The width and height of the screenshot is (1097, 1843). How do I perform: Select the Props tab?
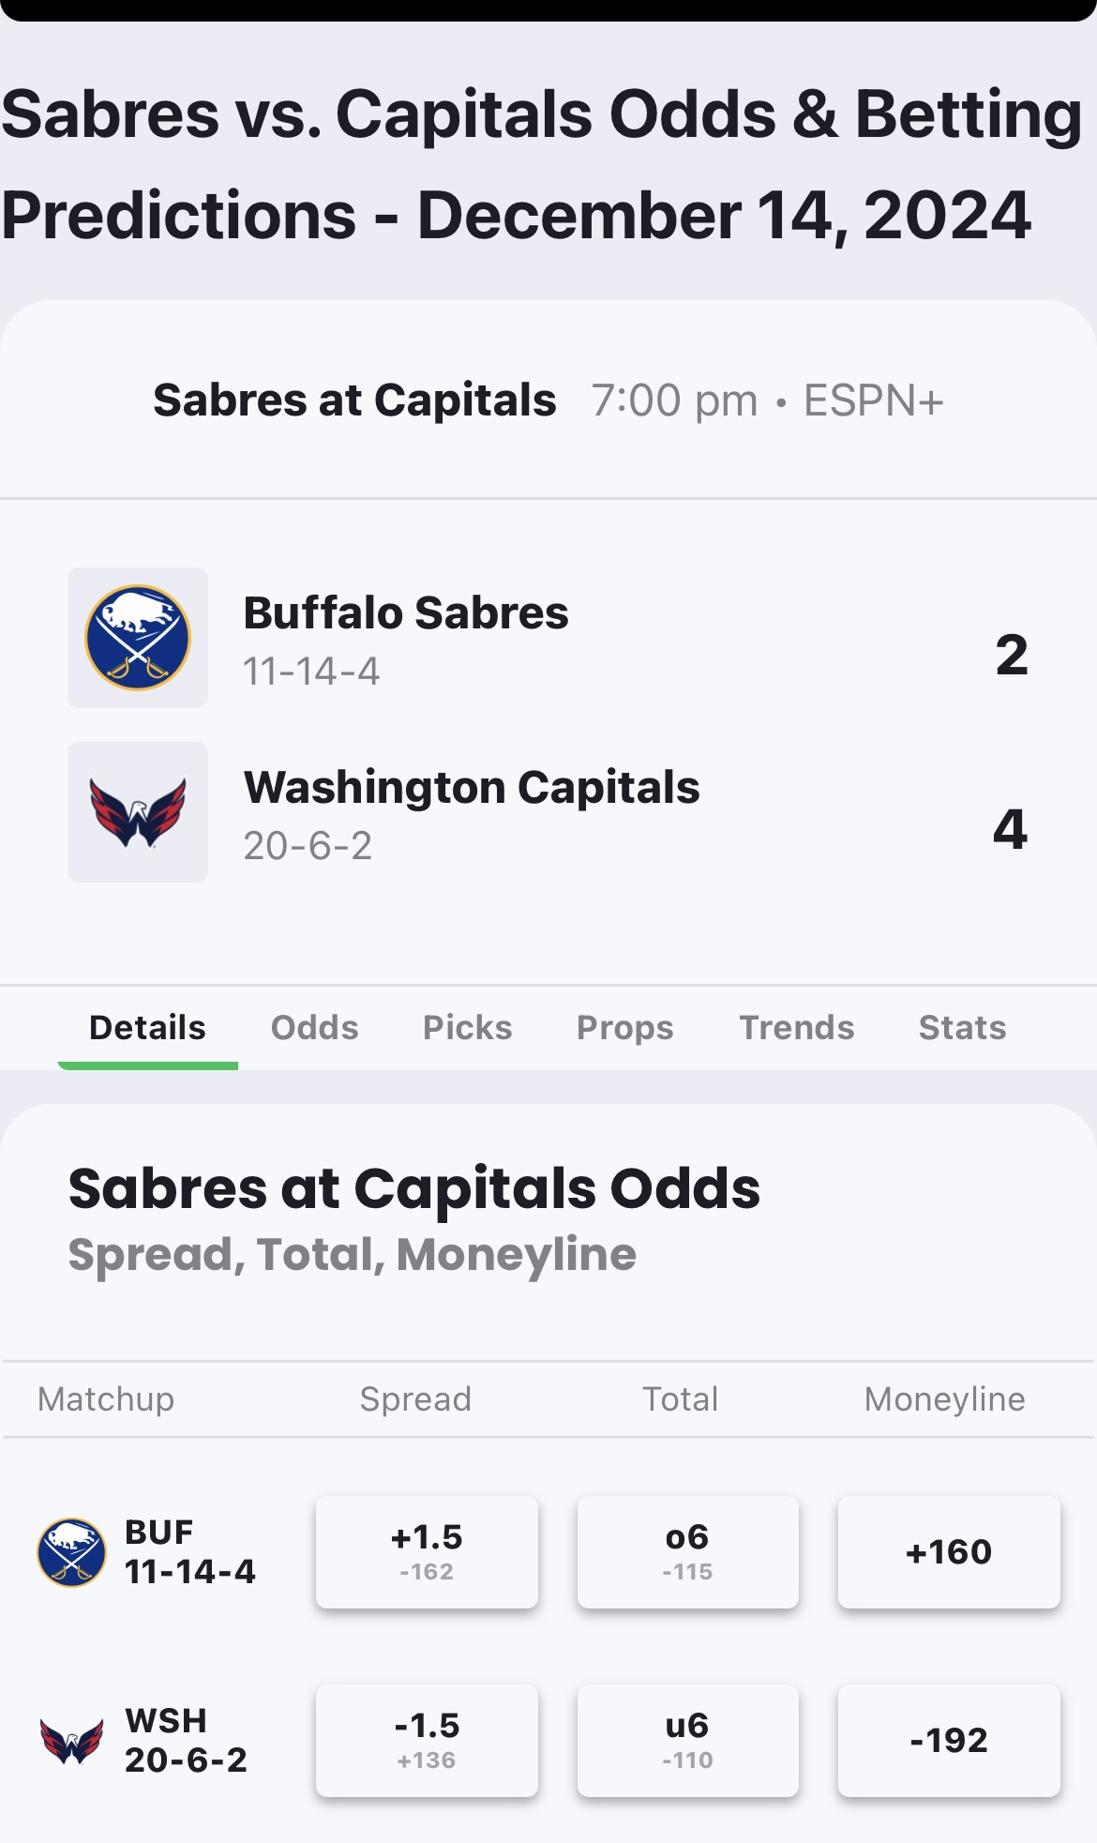[x=625, y=1028]
